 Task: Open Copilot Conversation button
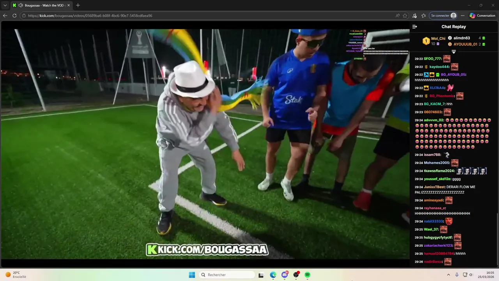pyautogui.click(x=483, y=16)
